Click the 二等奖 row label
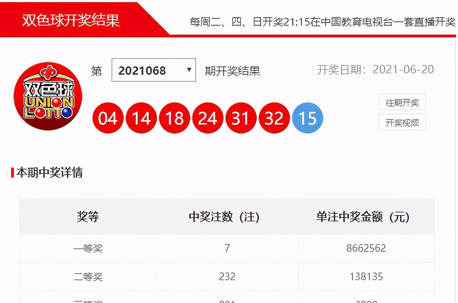The width and height of the screenshot is (458, 303). [88, 277]
